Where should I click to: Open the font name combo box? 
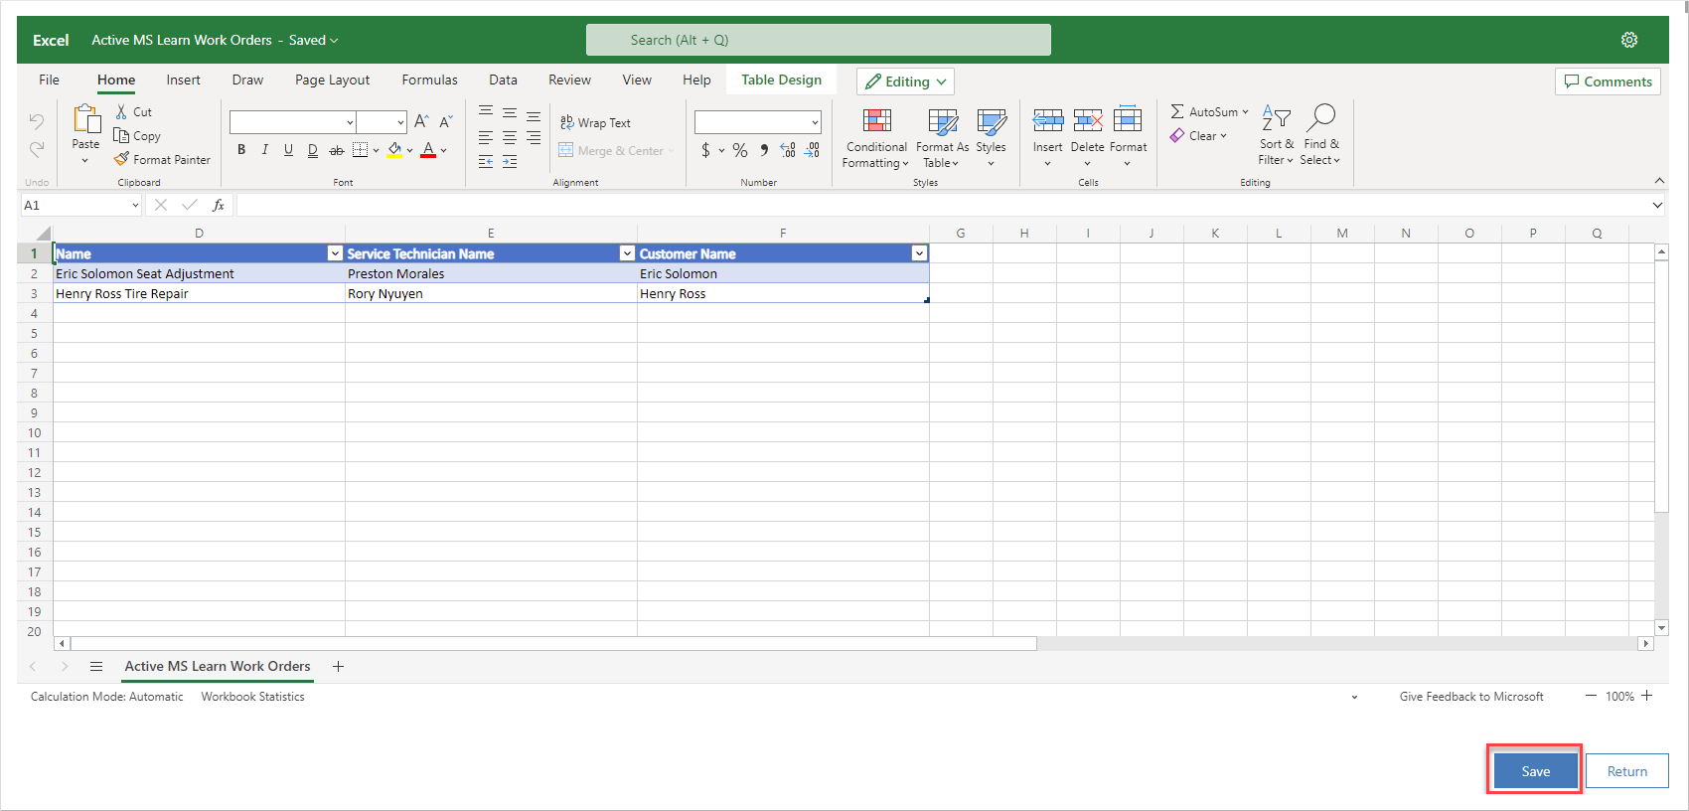tap(293, 121)
